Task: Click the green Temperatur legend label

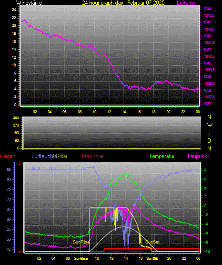Action: [161, 156]
